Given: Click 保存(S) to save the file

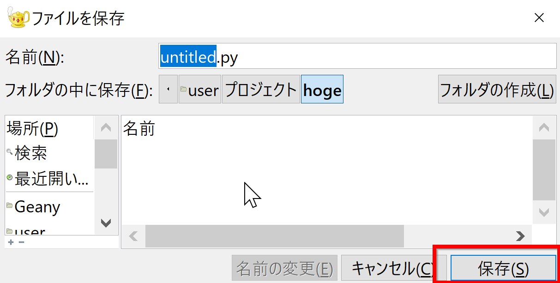Looking at the screenshot, I should (503, 268).
